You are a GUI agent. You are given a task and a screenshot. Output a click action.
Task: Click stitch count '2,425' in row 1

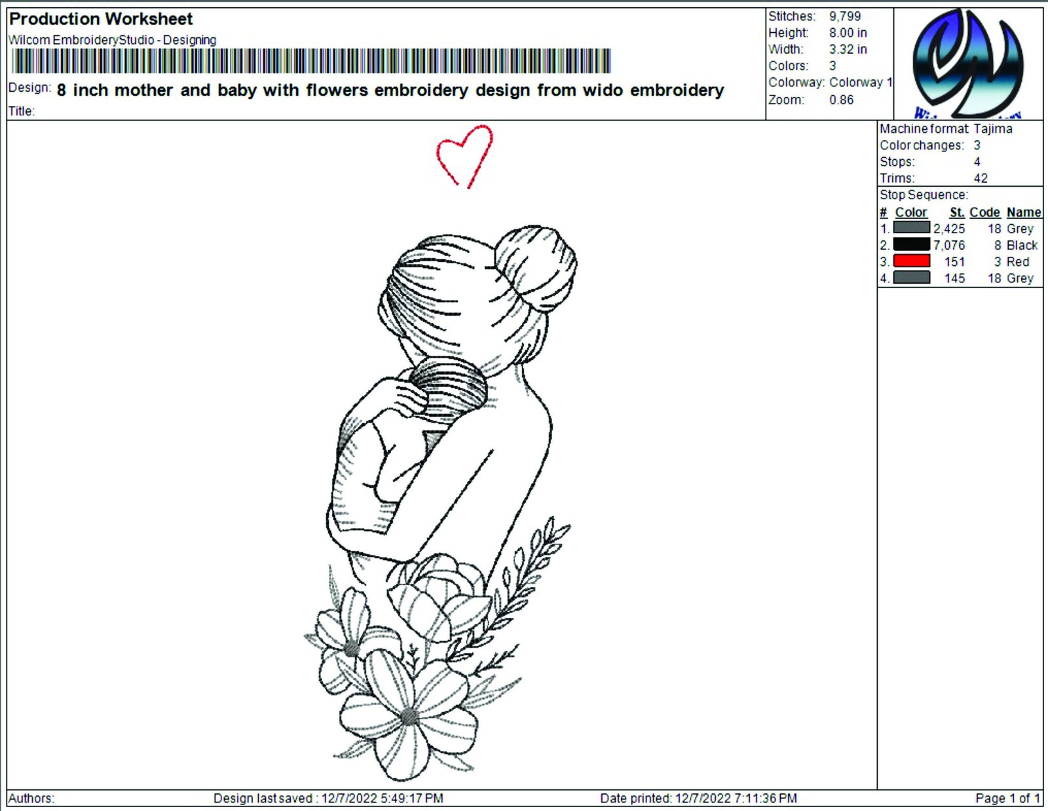pyautogui.click(x=949, y=229)
